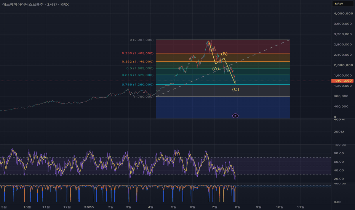This screenshot has width=355, height=210.
Task: Select Fibonacci level 0 (2,987,000) label
Action: point(141,40)
